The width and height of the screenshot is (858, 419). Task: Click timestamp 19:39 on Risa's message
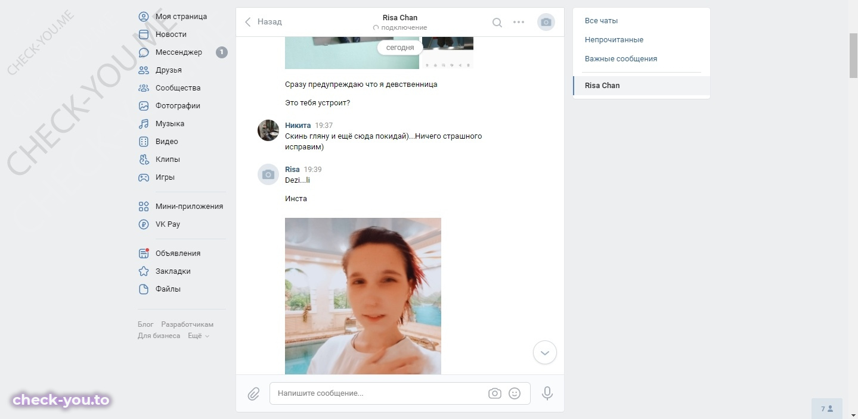(x=312, y=170)
